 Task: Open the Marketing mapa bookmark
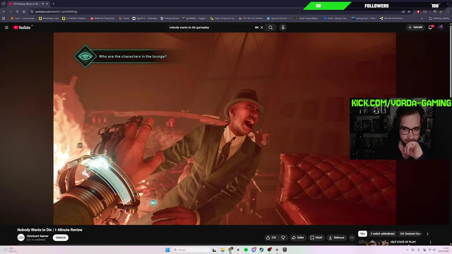tap(49, 18)
